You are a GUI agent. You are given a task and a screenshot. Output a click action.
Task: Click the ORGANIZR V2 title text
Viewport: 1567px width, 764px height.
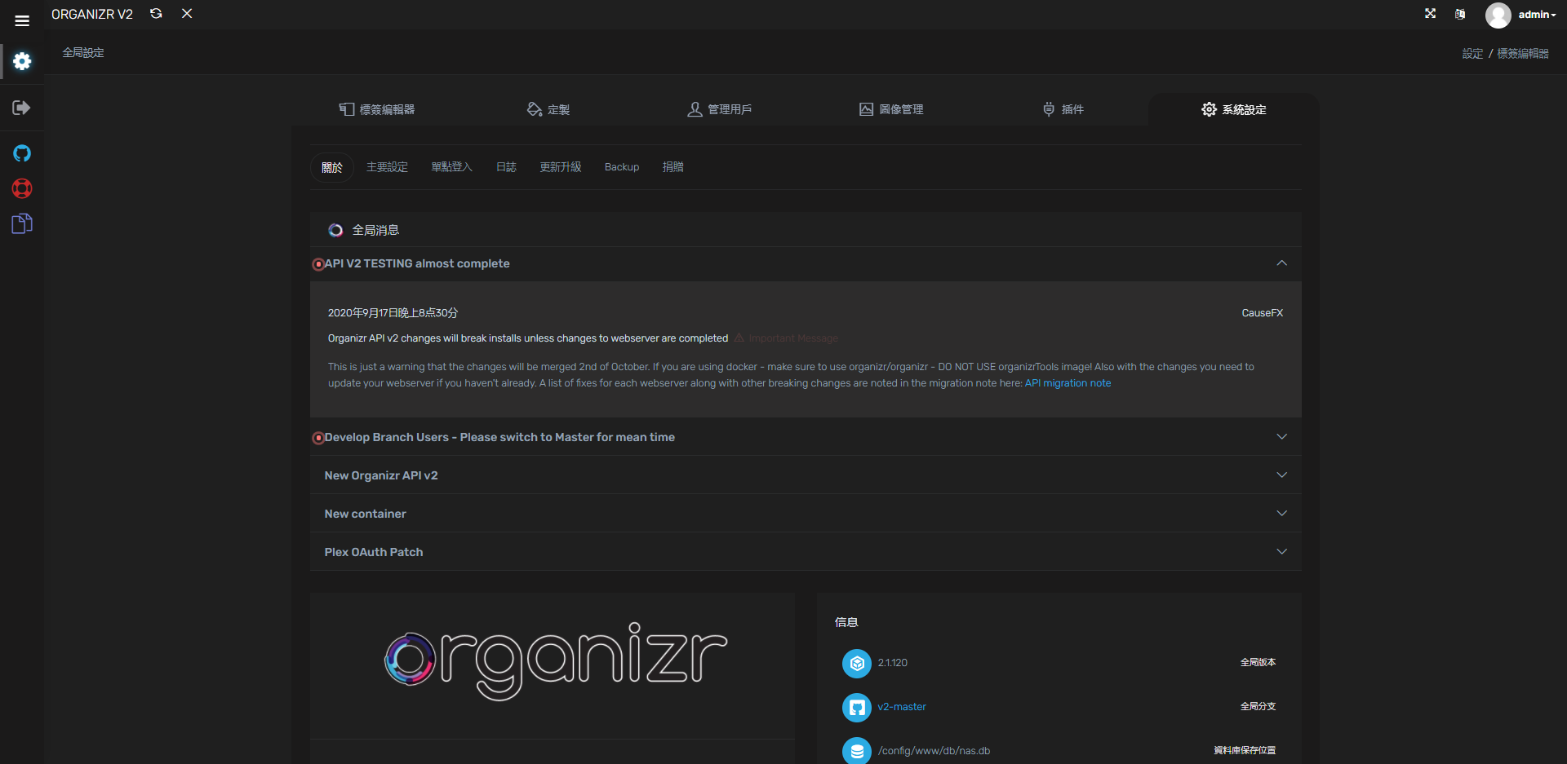(x=92, y=15)
